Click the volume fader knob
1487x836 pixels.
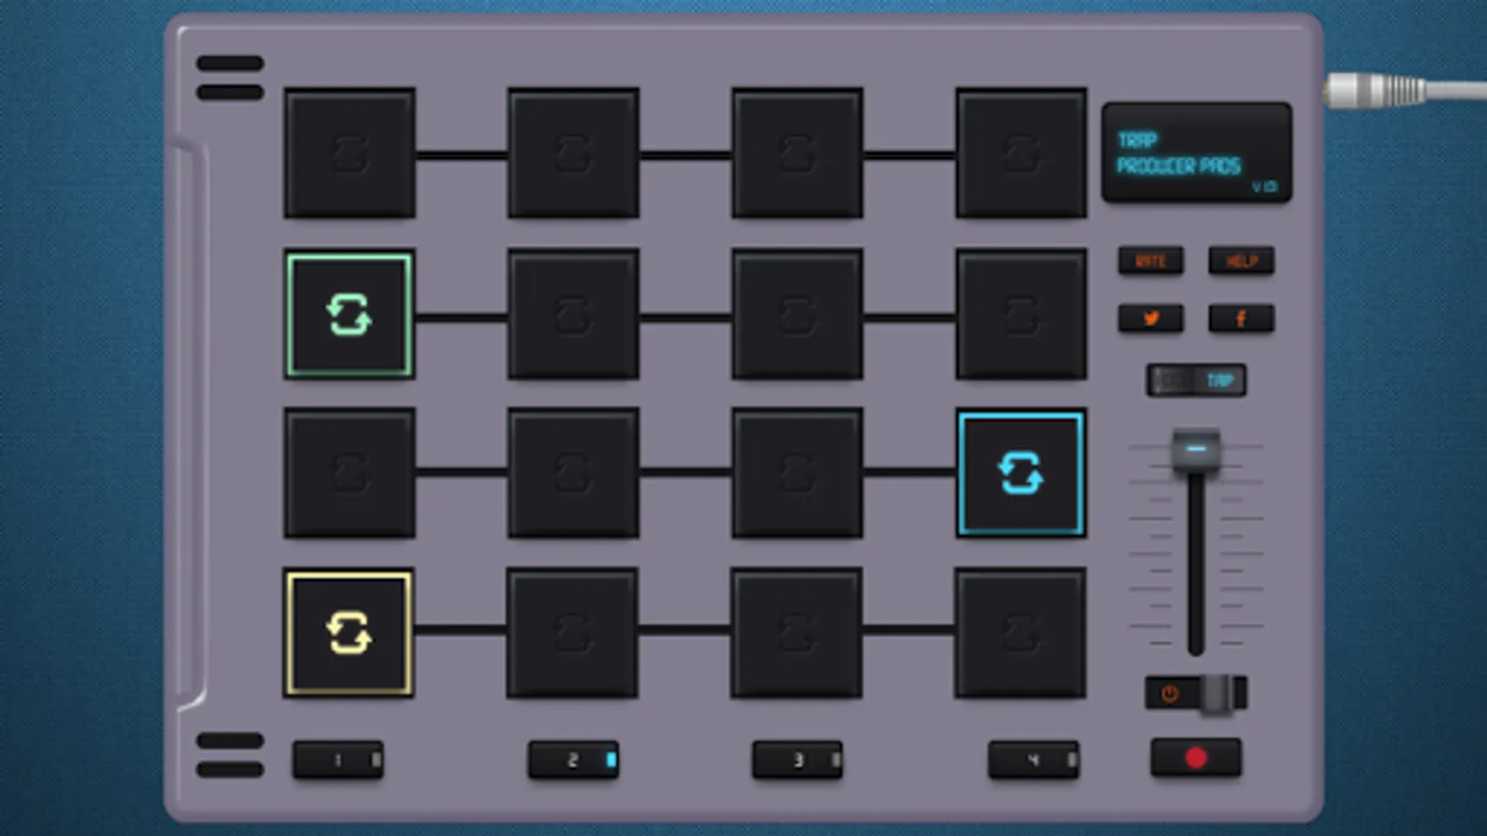1196,451
